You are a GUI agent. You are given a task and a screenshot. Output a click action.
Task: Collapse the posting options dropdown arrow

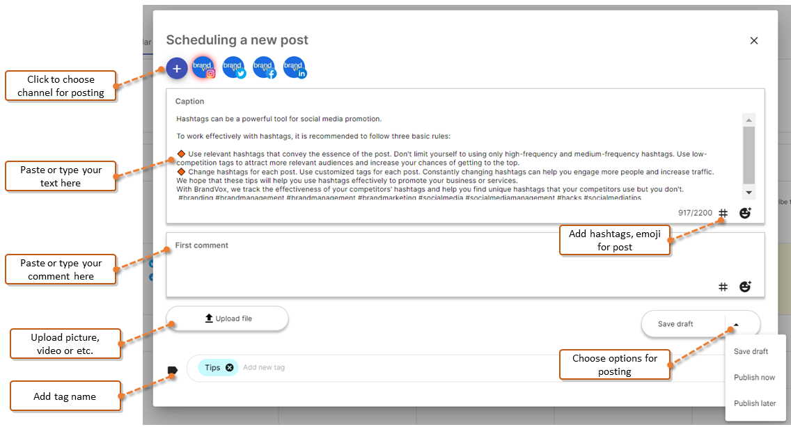[x=737, y=325]
